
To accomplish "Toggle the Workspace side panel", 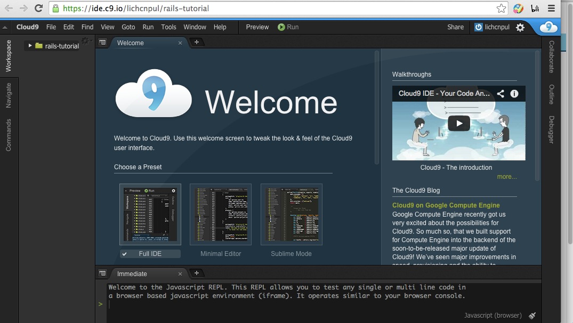I will 9,56.
